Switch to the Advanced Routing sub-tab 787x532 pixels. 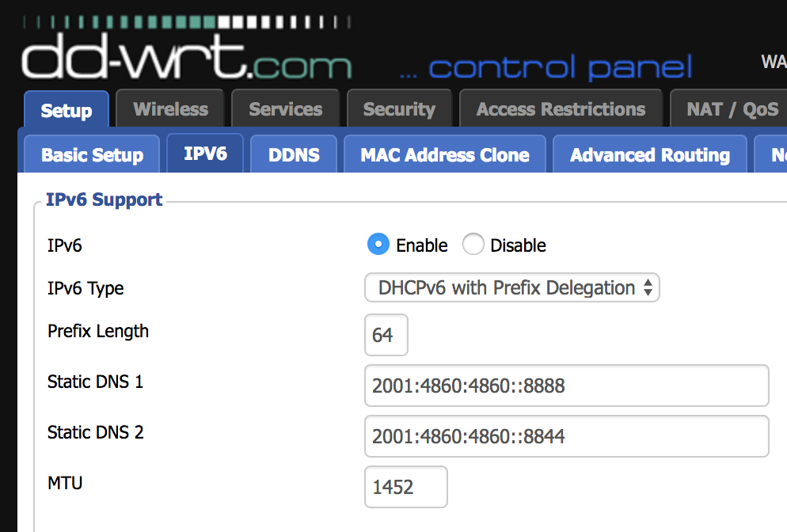(650, 154)
